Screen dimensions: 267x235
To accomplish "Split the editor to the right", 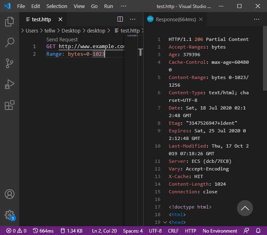I will (x=120, y=19).
